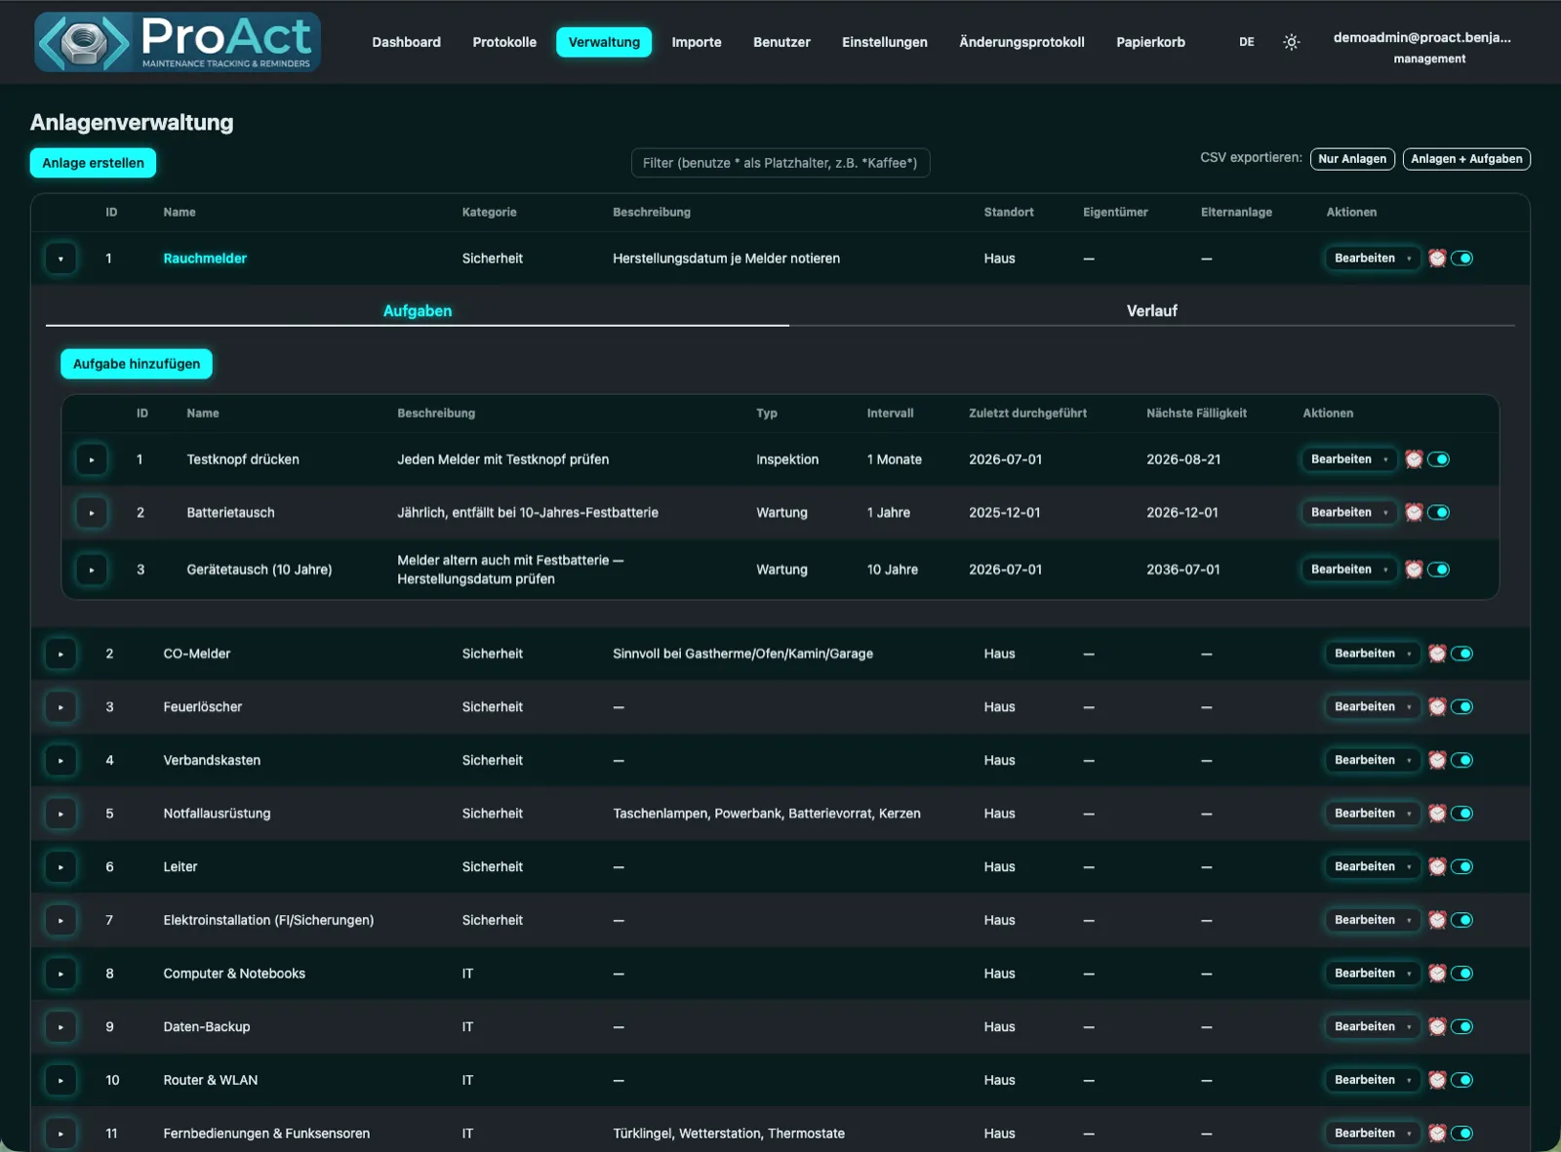The height and width of the screenshot is (1152, 1561).
Task: Expand the Batterietausch task row
Action: click(92, 512)
